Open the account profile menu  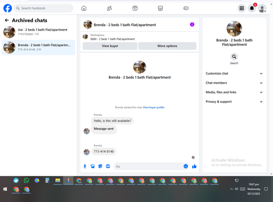point(262,8)
